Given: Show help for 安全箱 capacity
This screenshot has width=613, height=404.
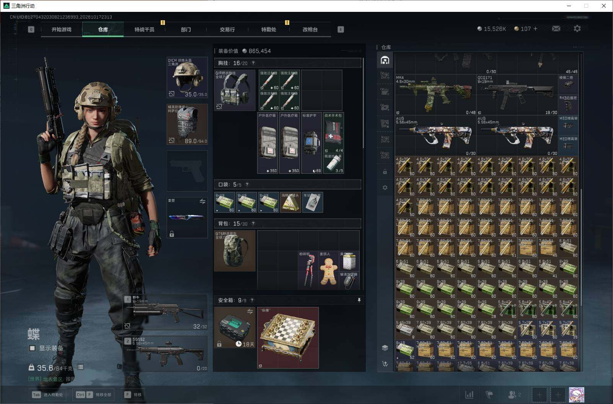Looking at the screenshot, I should pos(252,300).
